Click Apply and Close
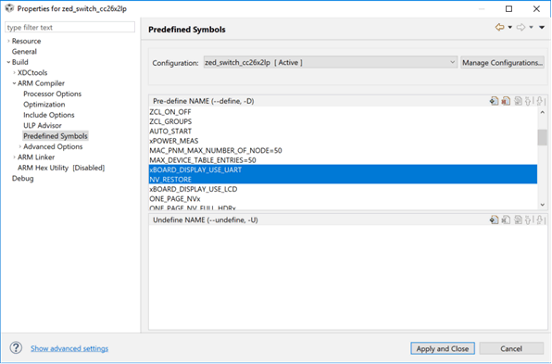This screenshot has width=552, height=364. (x=443, y=348)
